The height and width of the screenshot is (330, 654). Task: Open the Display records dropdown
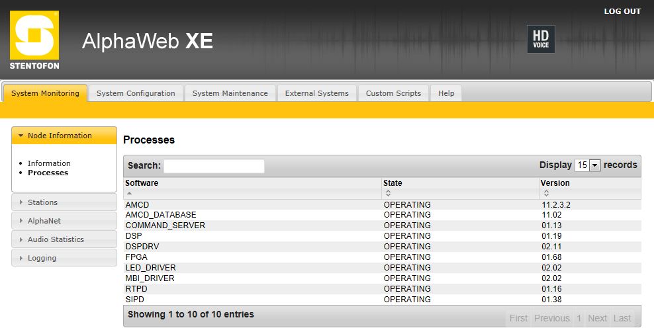[x=587, y=165]
